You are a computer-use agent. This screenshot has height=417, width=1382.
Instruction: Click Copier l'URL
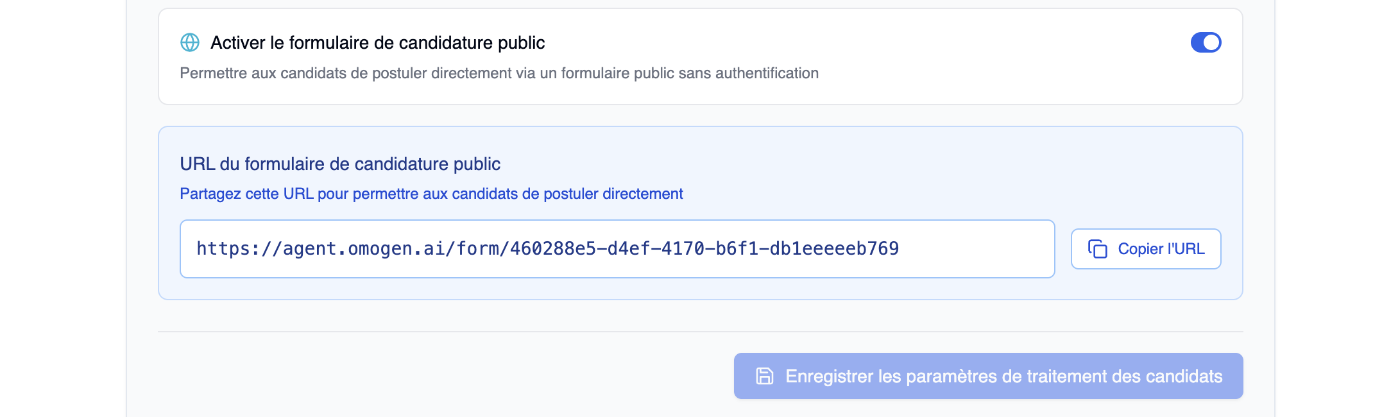[x=1146, y=248]
